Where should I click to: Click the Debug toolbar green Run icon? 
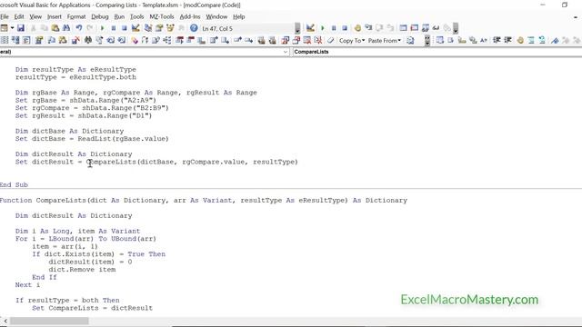click(x=323, y=28)
